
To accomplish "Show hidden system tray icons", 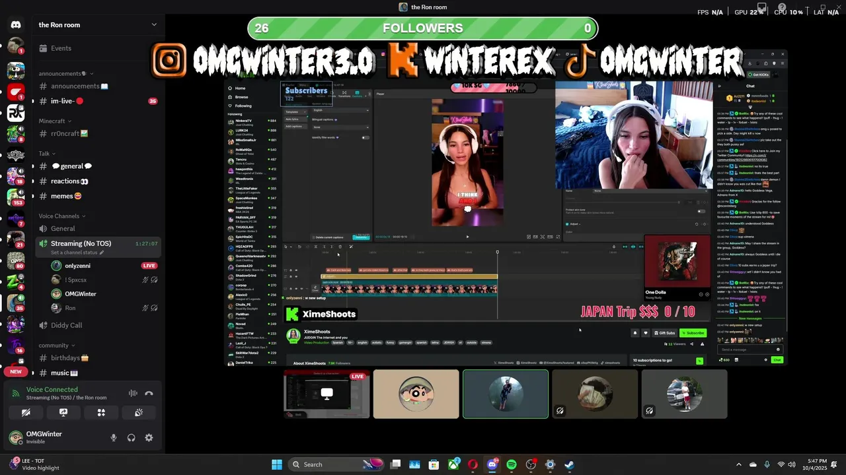I will [739, 464].
